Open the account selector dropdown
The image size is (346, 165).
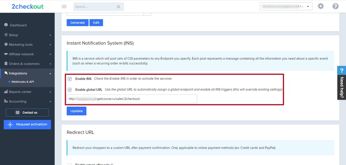click(286, 6)
